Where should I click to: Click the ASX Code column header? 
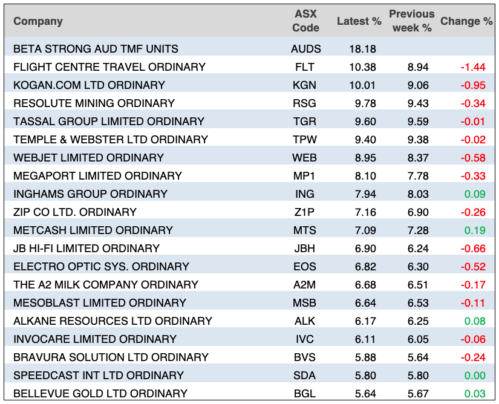pos(305,21)
